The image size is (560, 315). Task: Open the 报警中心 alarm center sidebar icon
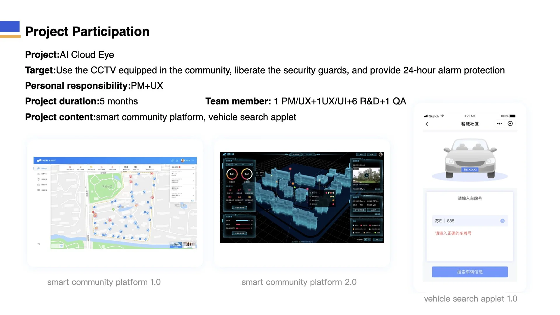coord(38,174)
